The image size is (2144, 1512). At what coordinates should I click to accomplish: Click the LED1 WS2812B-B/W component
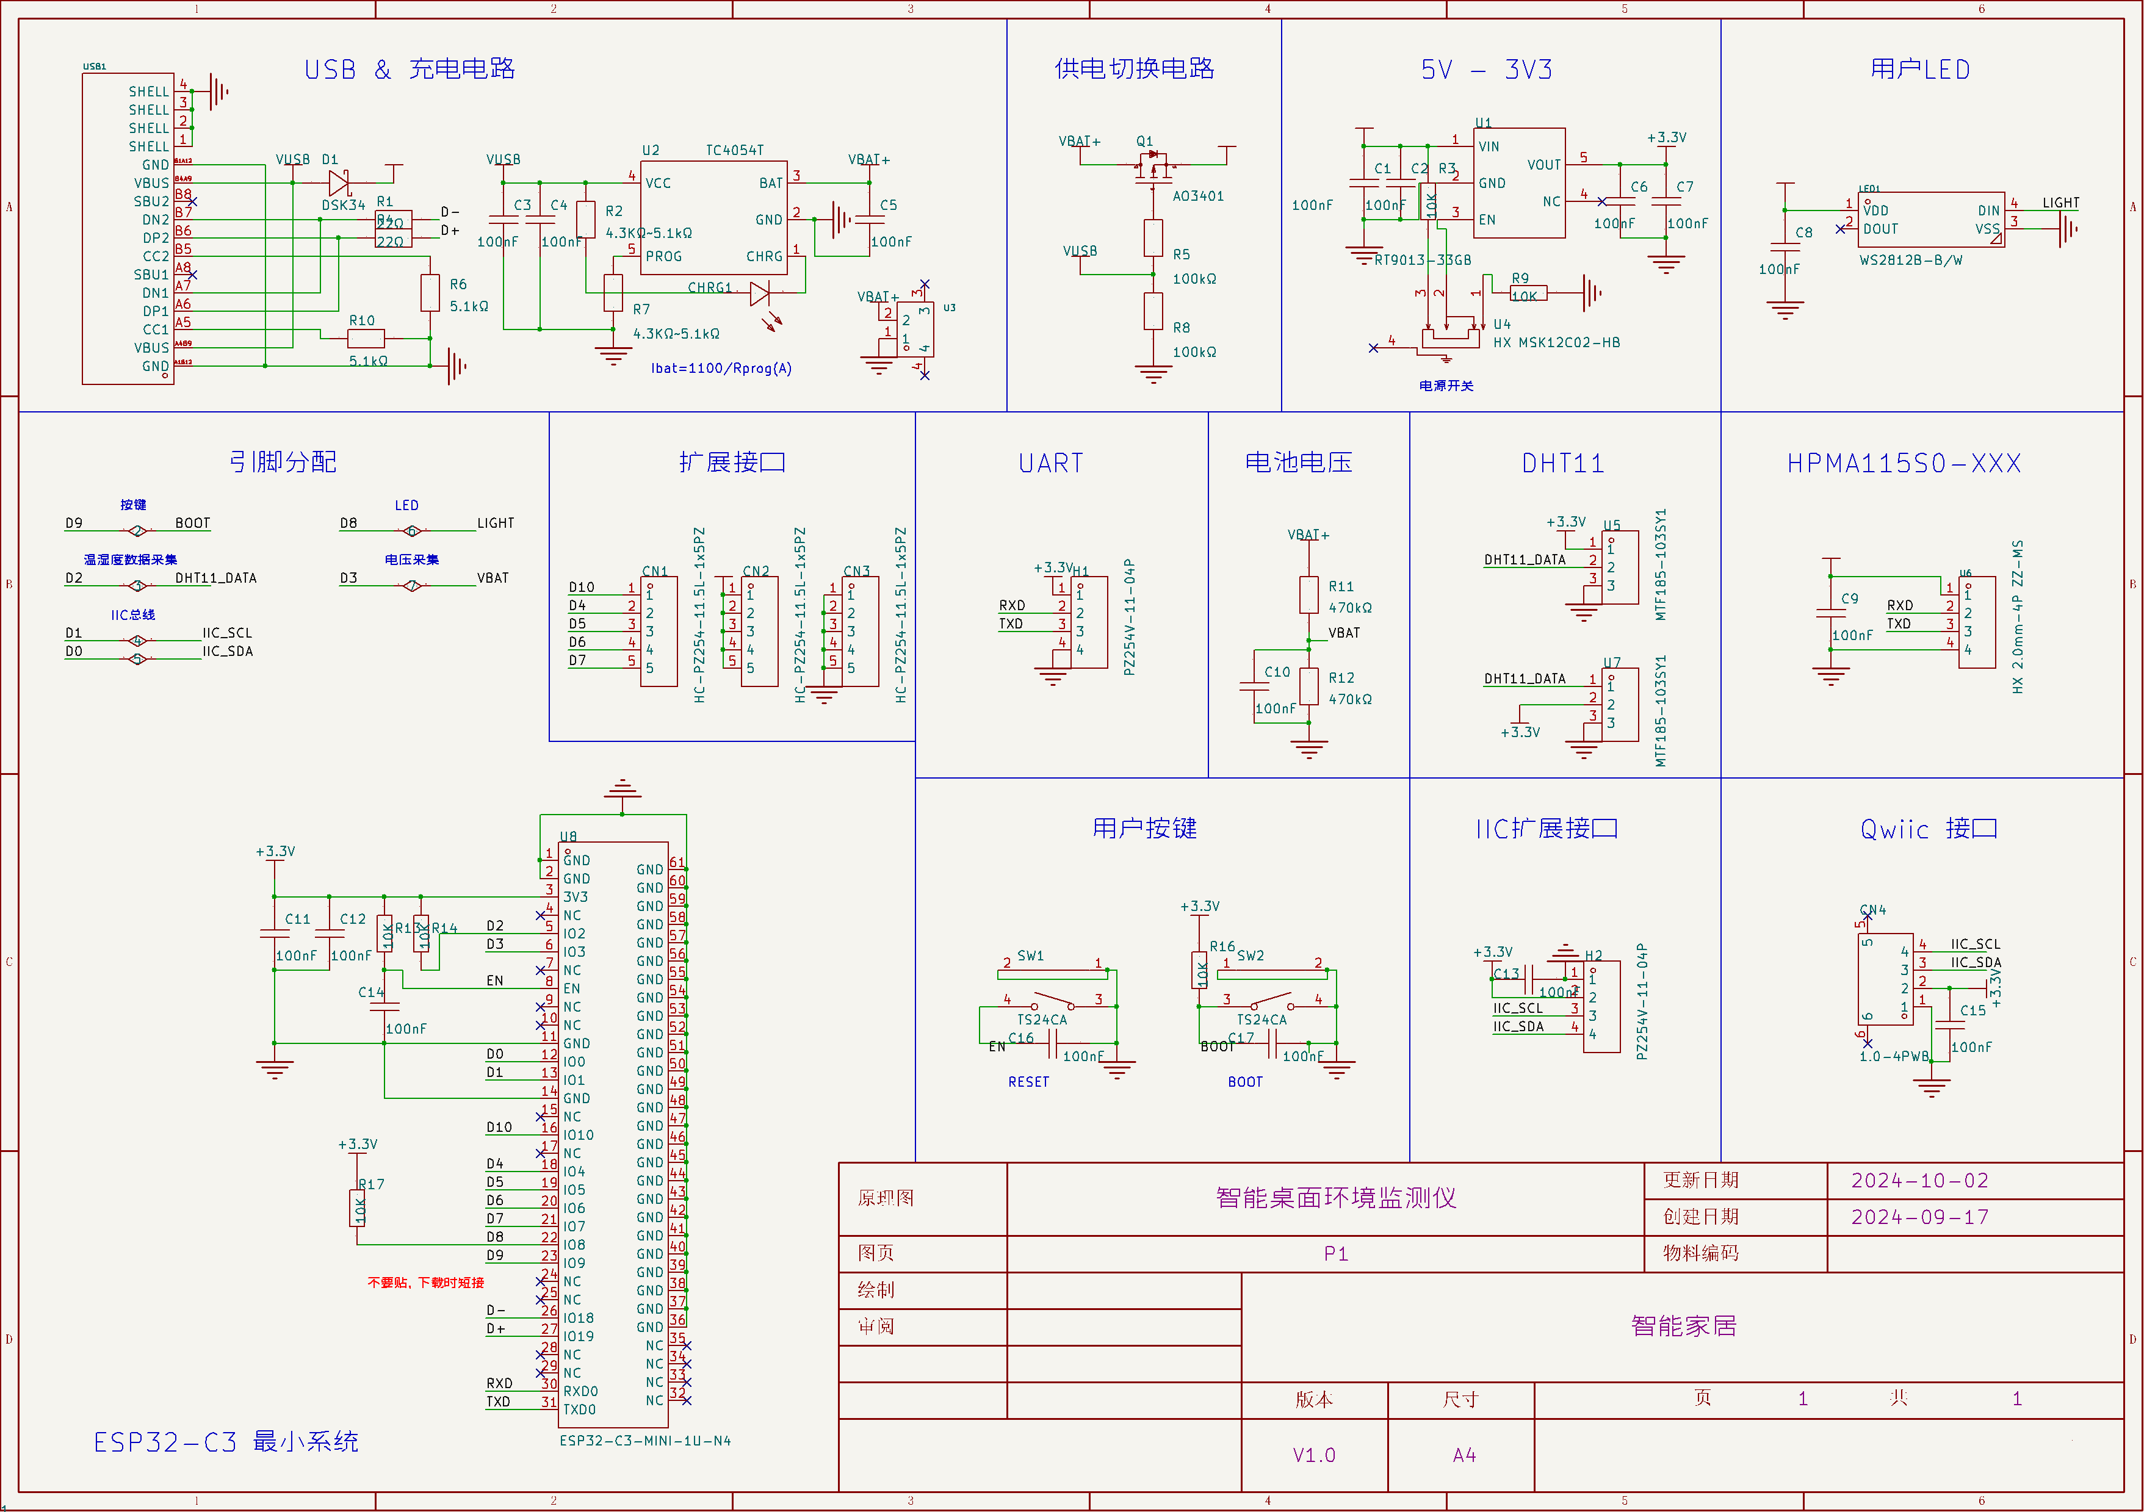click(x=1931, y=220)
